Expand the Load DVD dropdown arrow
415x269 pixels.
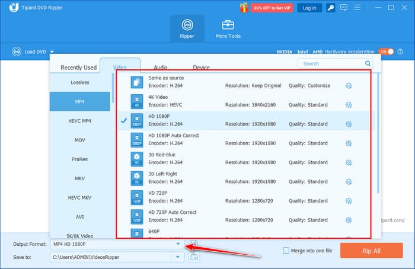[x=52, y=52]
